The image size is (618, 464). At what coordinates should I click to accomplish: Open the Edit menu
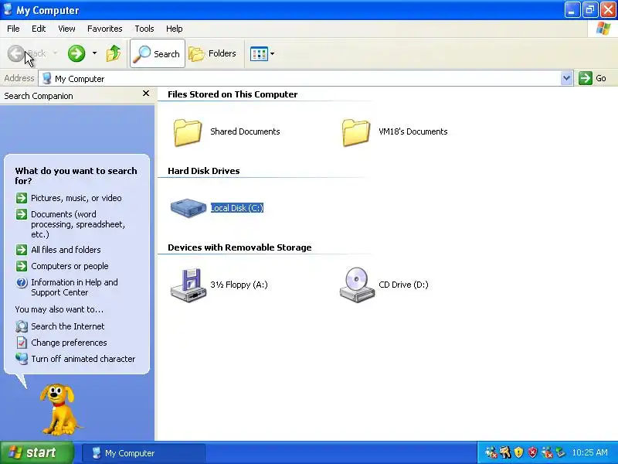click(x=39, y=29)
